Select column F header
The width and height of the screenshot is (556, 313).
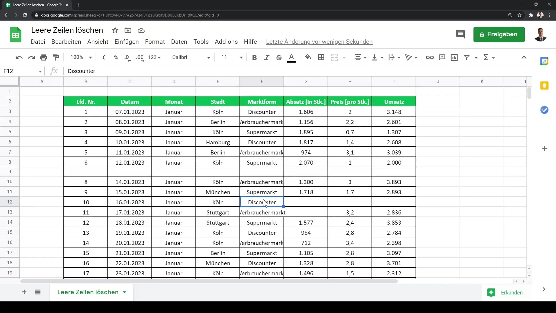tap(262, 81)
